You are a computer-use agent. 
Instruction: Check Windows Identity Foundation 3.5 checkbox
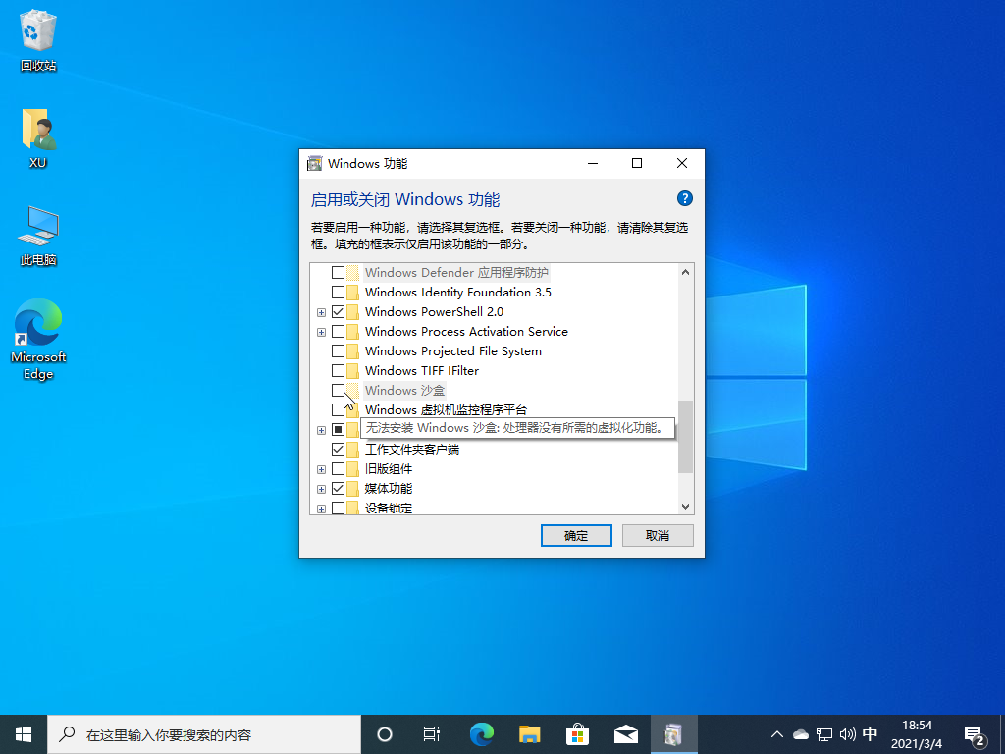[338, 293]
